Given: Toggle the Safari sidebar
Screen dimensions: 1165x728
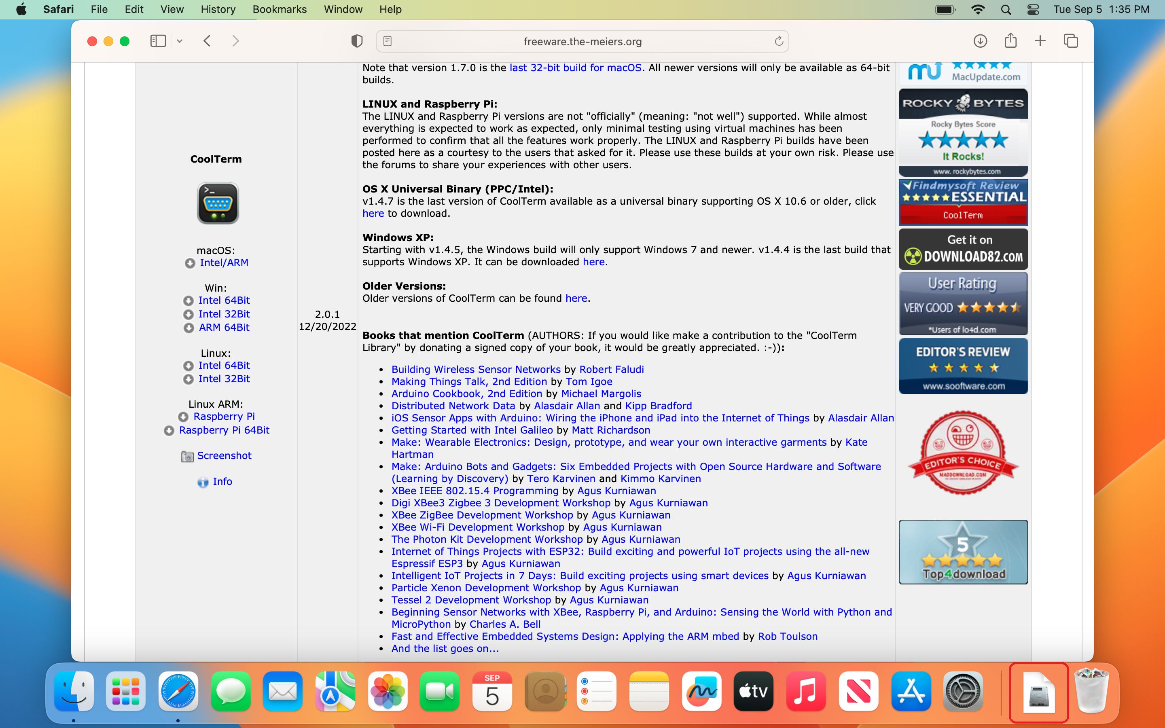Looking at the screenshot, I should tap(158, 41).
